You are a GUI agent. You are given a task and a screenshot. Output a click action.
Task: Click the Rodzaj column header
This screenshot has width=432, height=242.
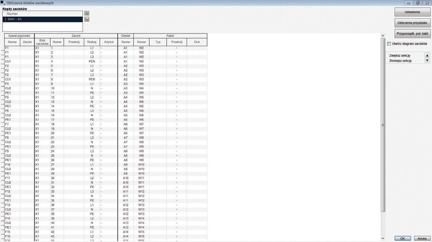[x=92, y=42]
